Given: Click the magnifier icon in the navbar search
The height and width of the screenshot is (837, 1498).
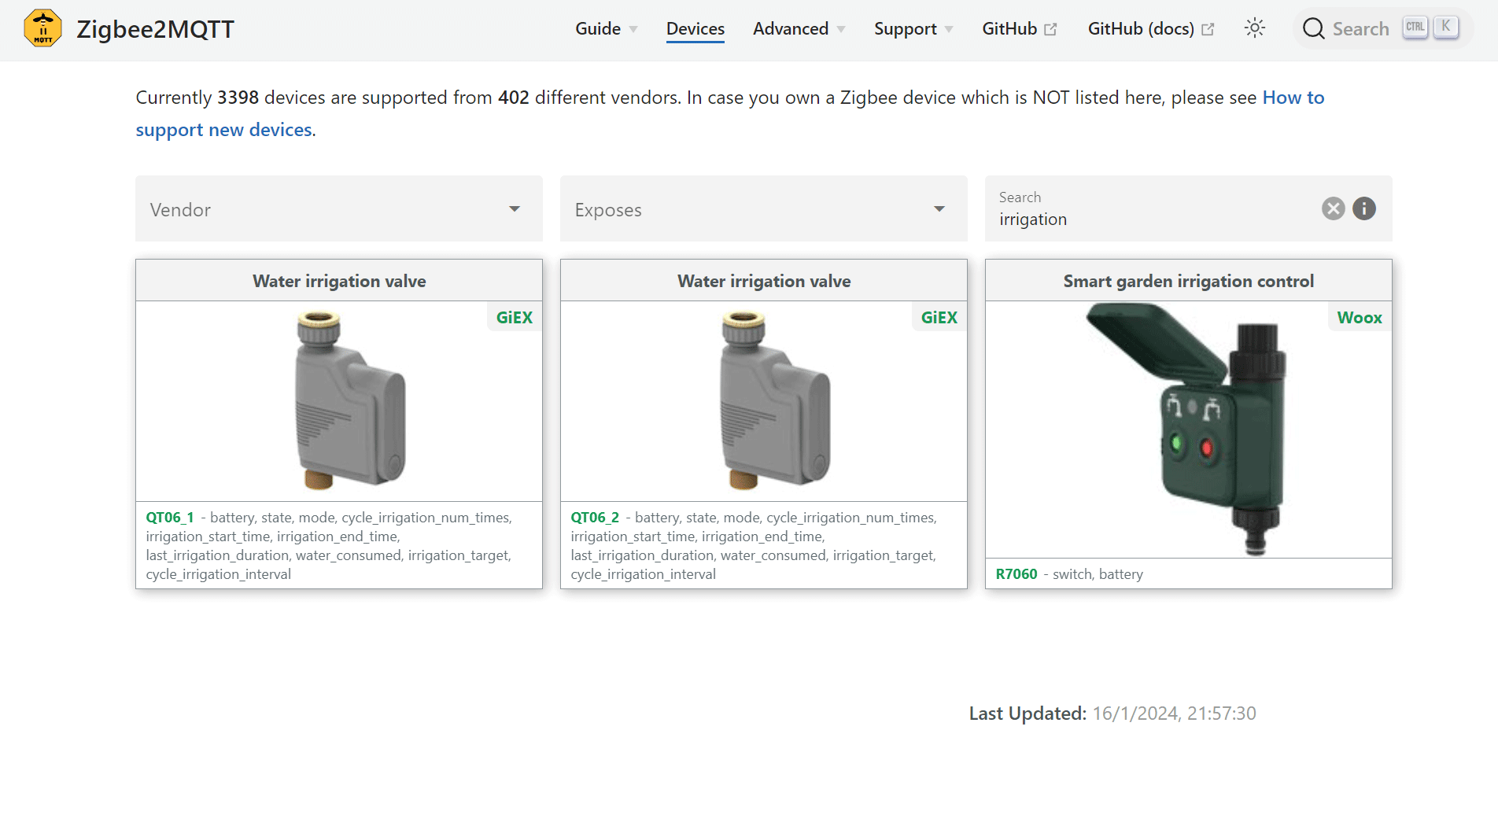Looking at the screenshot, I should point(1313,29).
